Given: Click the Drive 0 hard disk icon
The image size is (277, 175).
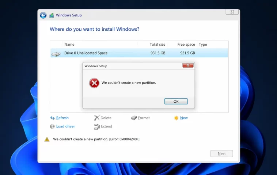Looking at the screenshot, I should pyautogui.click(x=56, y=54).
